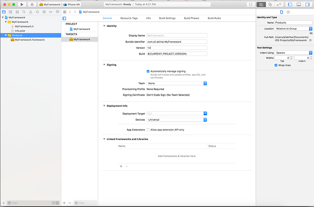
Task: Add a new target with plus button
Action: [64, 203]
